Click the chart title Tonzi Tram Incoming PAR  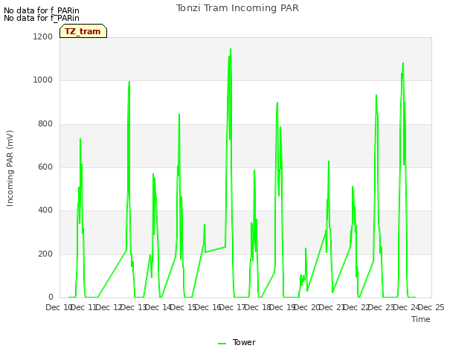[237, 8]
